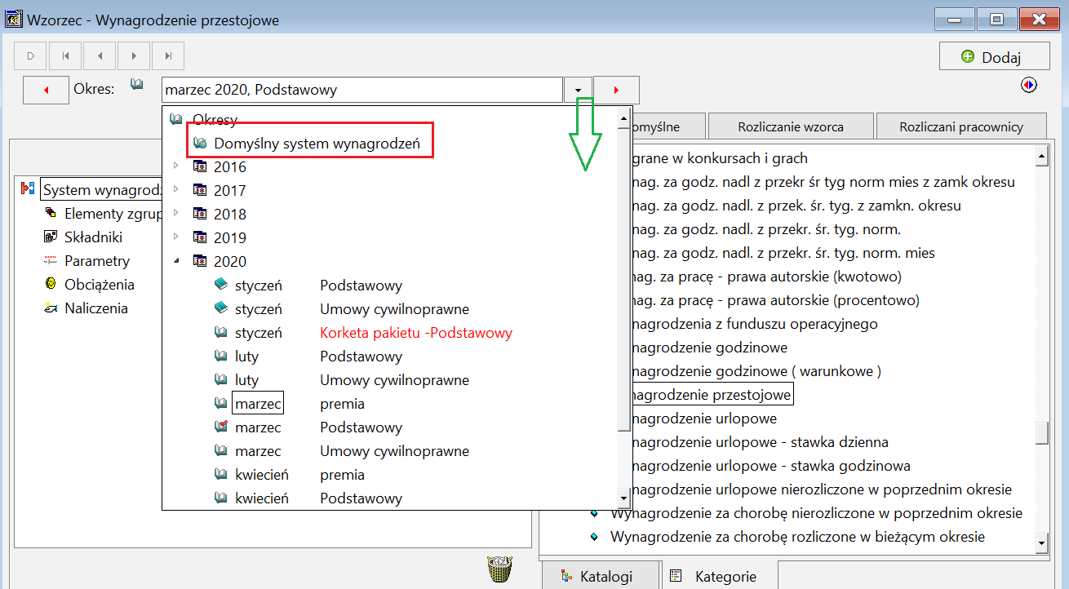Expand the 2019 year node
The image size is (1069, 589).
(176, 237)
